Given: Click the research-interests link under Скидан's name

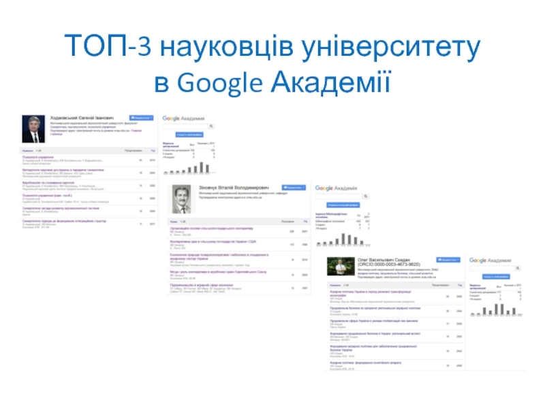Looking at the screenshot, I should [x=396, y=273].
